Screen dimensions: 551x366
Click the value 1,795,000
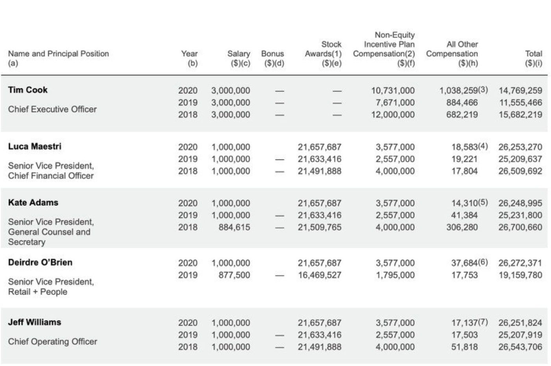(395, 275)
